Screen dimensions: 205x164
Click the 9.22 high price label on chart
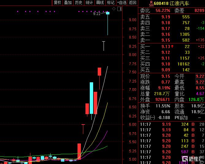(x=97, y=14)
